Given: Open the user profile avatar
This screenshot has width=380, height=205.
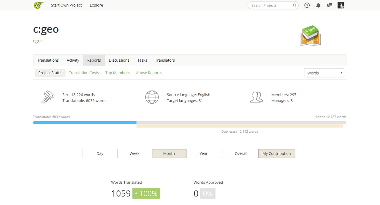Looking at the screenshot, I should coord(341,5).
